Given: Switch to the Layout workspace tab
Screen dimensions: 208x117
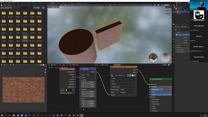Looking at the screenshot, I should pos(23,3).
